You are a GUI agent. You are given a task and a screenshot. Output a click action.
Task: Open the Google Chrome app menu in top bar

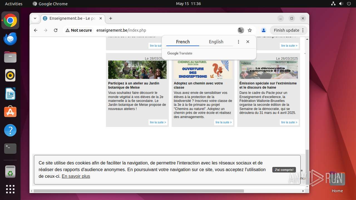(x=50, y=4)
